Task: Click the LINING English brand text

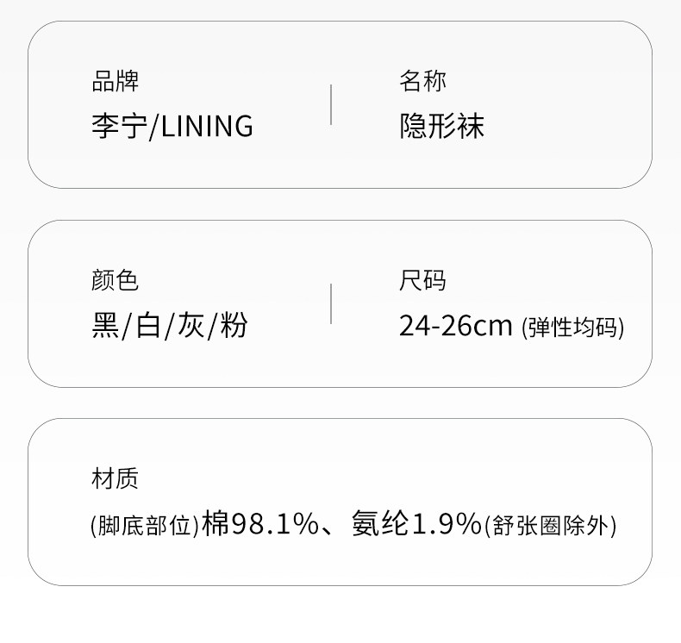Action: pos(207,126)
